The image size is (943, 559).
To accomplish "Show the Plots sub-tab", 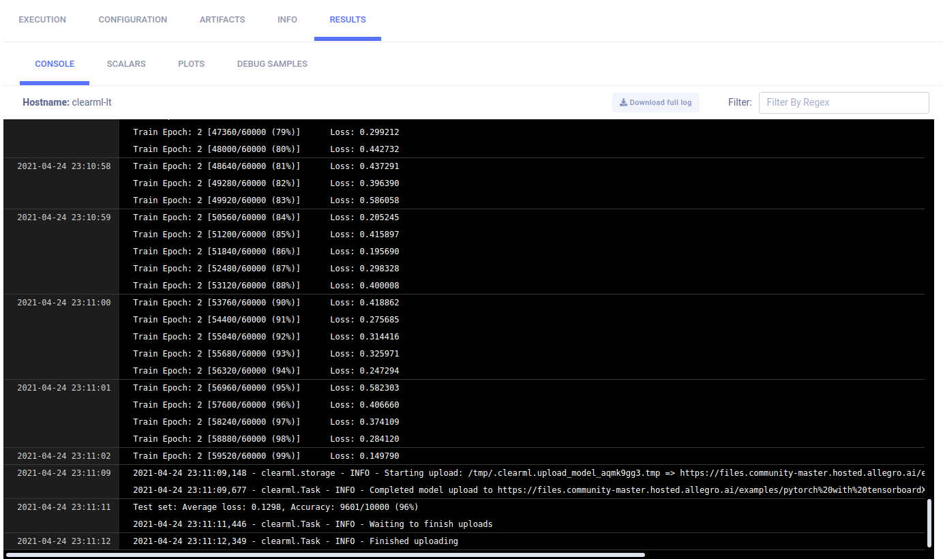I will [x=191, y=64].
